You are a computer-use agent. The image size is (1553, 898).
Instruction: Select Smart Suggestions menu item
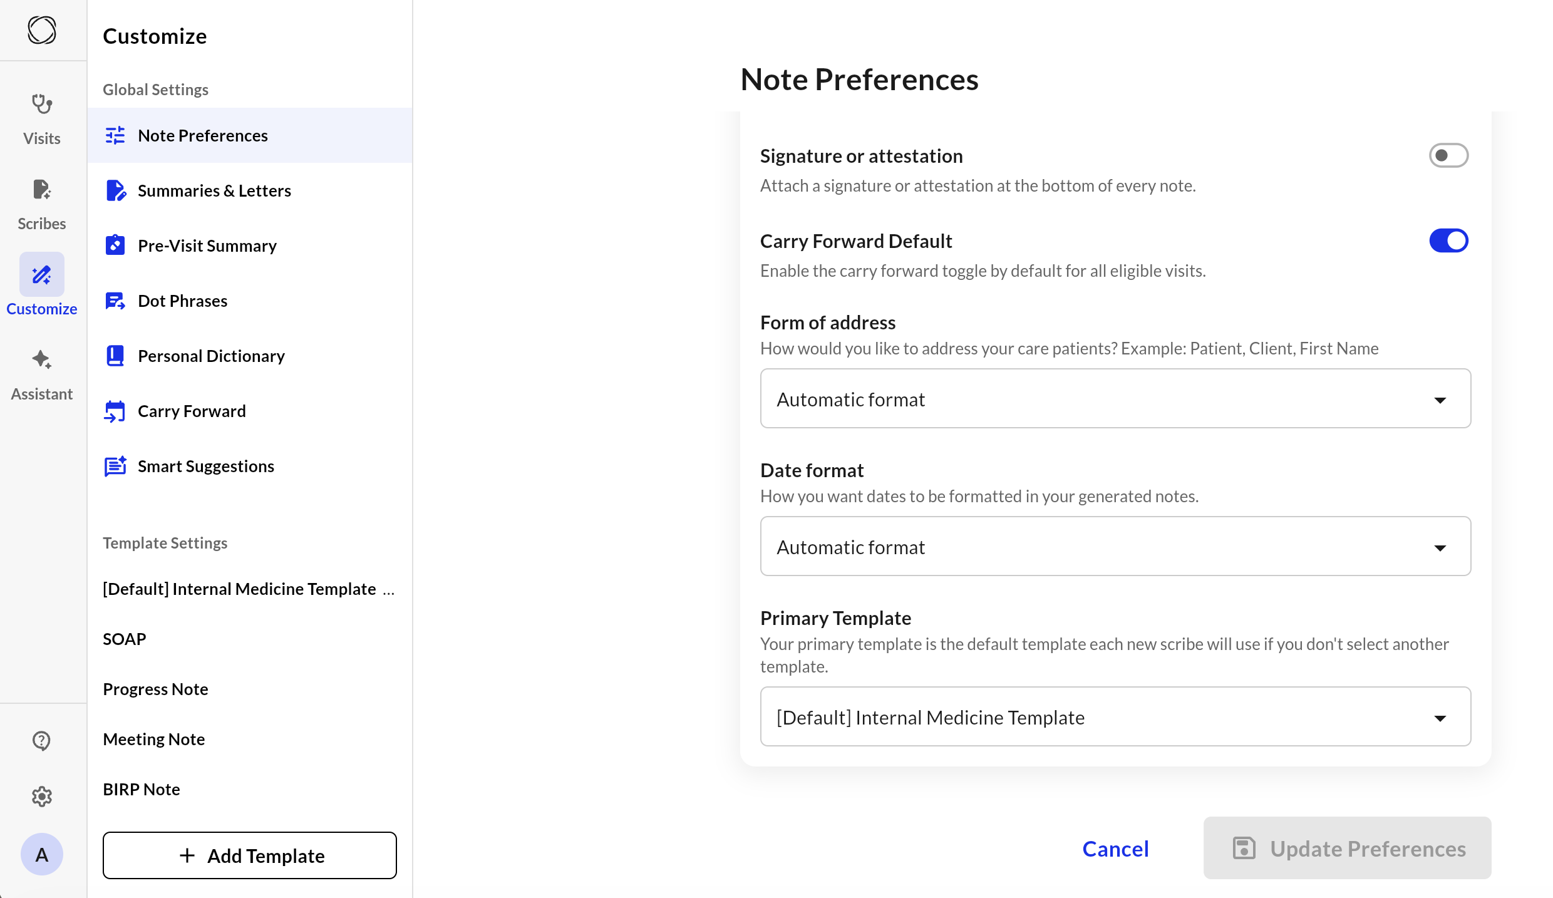tap(205, 466)
